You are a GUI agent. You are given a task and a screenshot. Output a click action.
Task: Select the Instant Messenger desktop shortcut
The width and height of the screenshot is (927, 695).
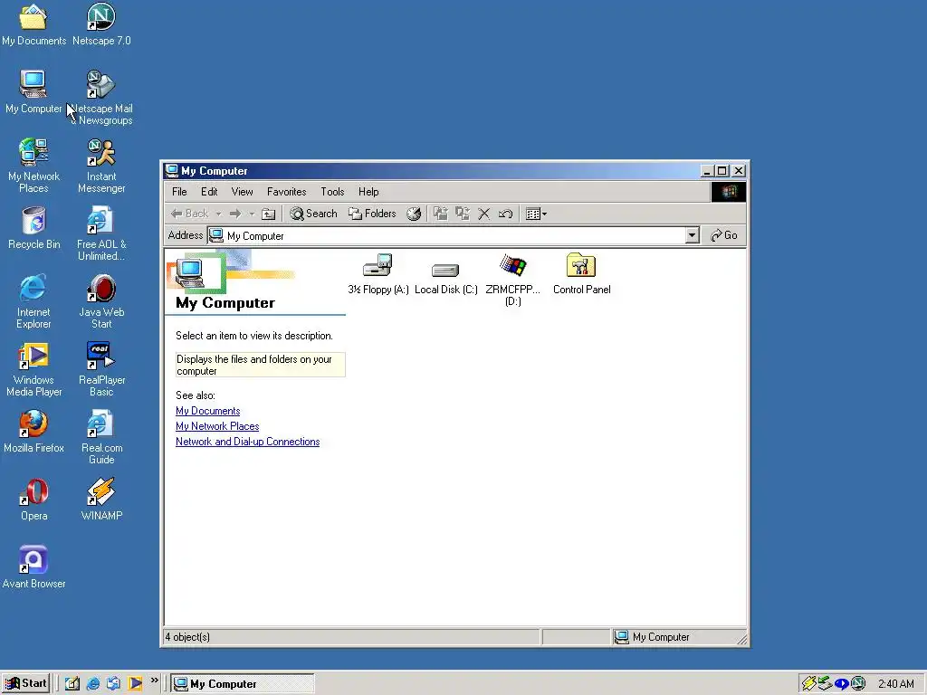pos(101,167)
